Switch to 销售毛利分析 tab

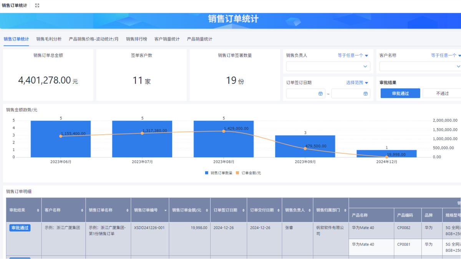click(x=49, y=39)
